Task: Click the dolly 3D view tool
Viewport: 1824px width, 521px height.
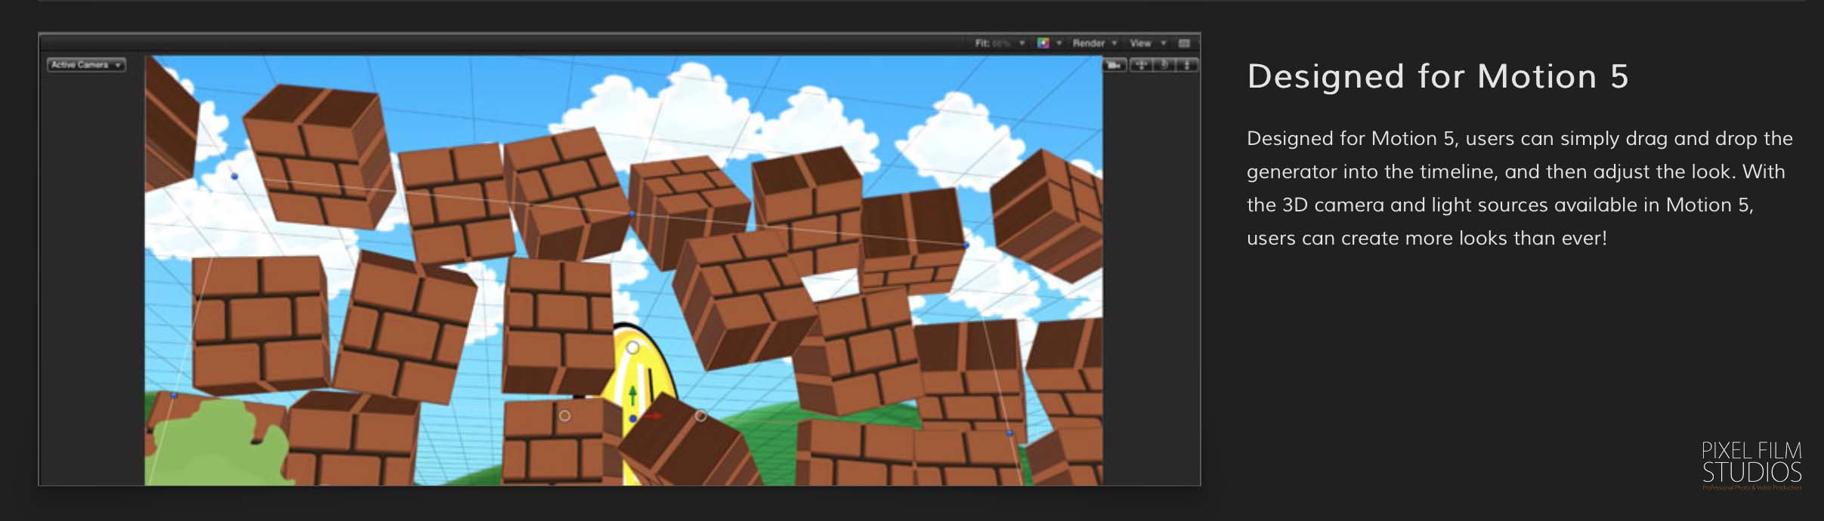Action: click(1187, 65)
